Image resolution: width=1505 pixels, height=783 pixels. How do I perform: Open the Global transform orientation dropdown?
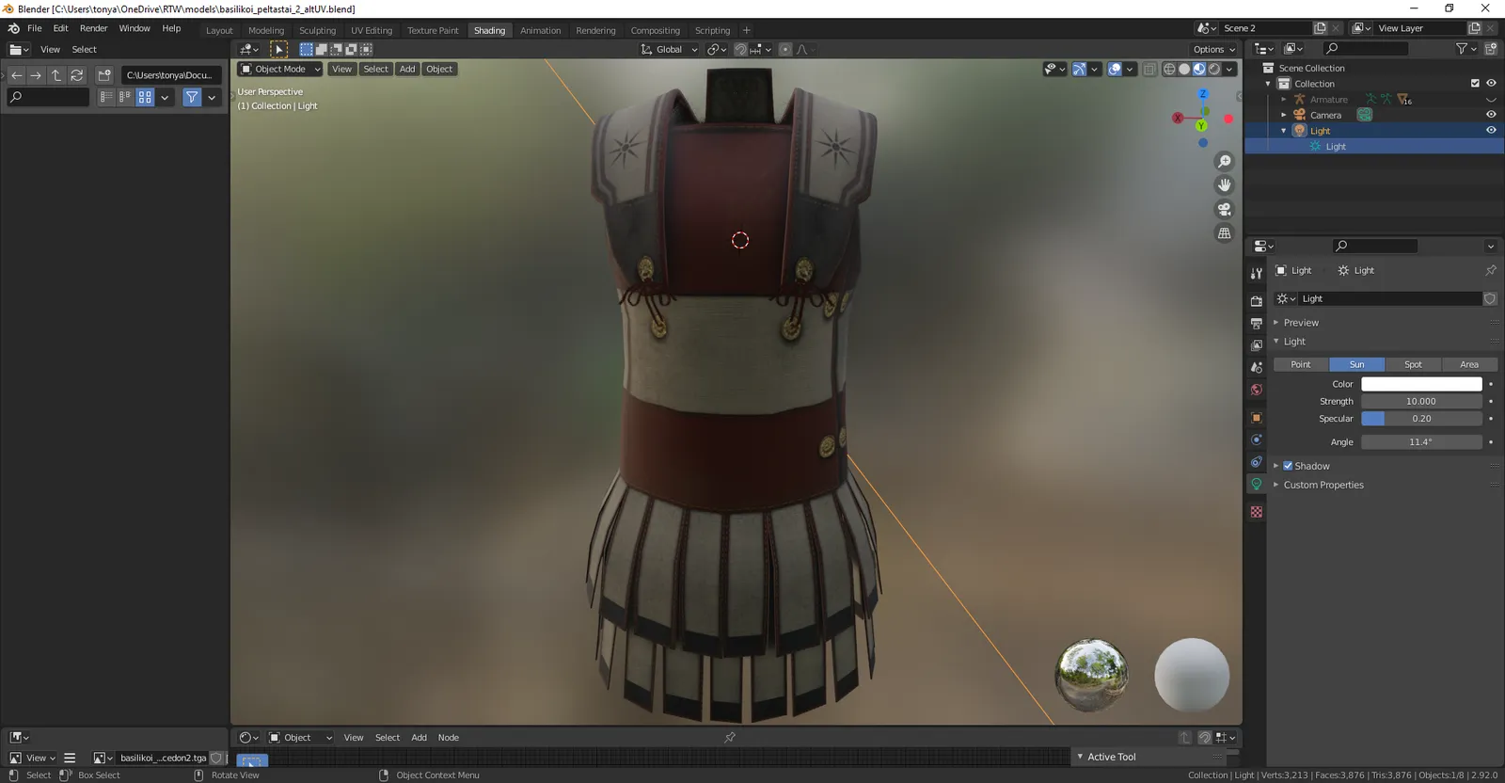coord(669,49)
